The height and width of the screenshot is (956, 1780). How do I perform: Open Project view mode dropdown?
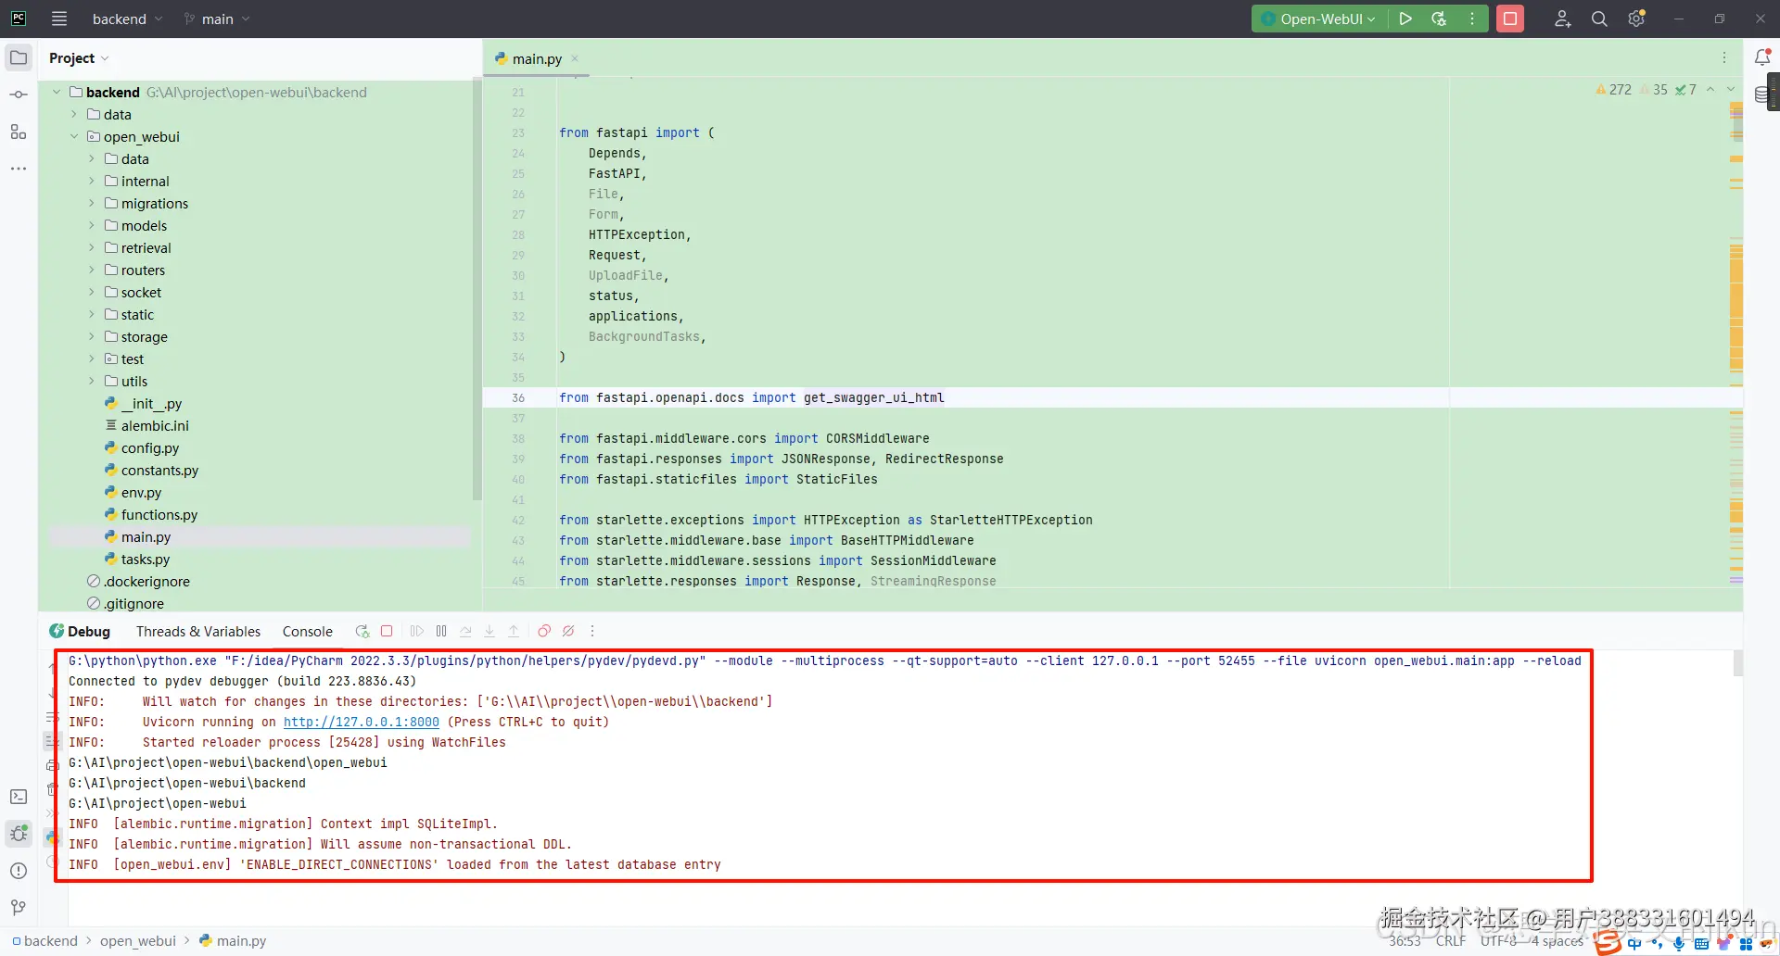(79, 57)
